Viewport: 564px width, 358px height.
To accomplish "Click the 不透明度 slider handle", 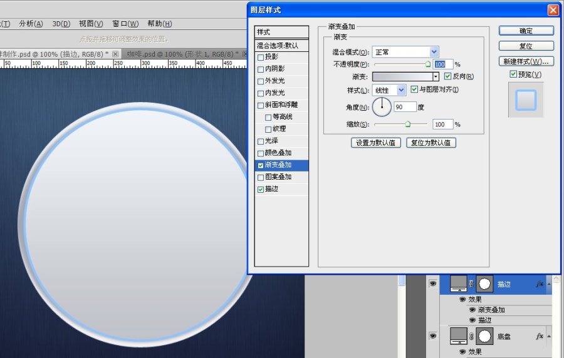I will [427, 64].
